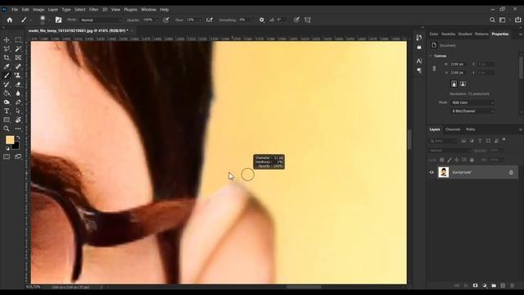Image resolution: width=524 pixels, height=295 pixels.
Task: Select the Pen tool
Action: tap(18, 102)
